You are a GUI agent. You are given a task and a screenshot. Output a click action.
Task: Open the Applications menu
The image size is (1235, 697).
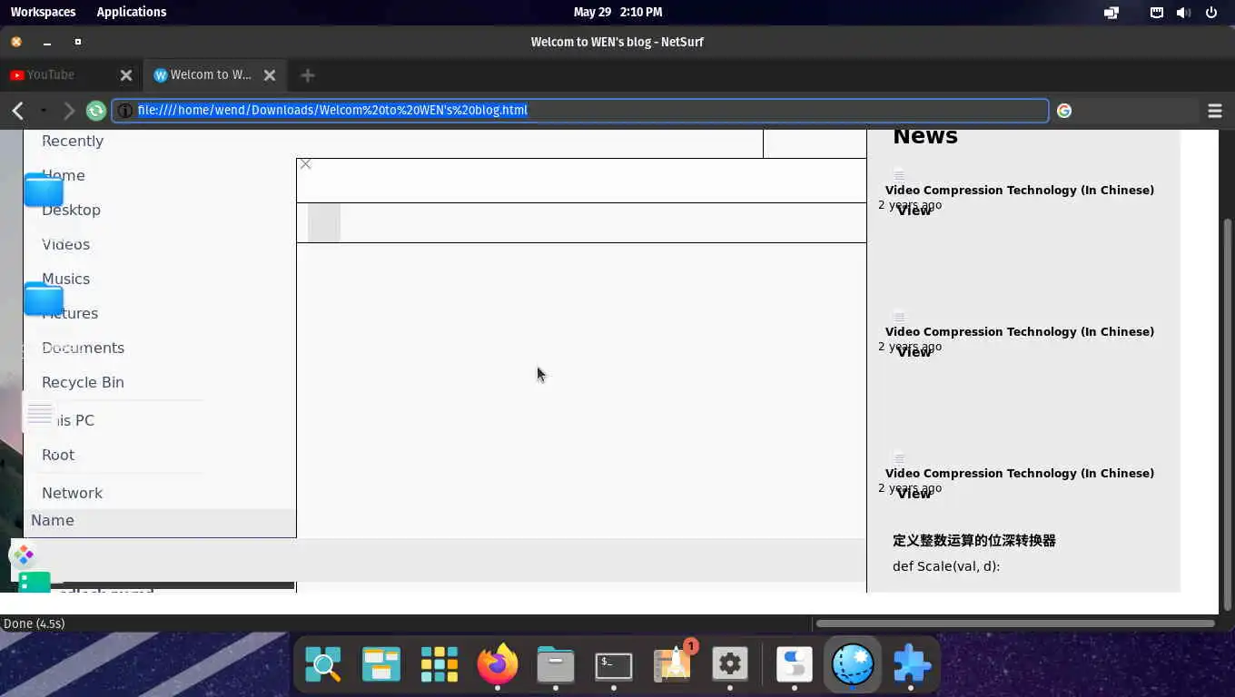click(x=132, y=12)
